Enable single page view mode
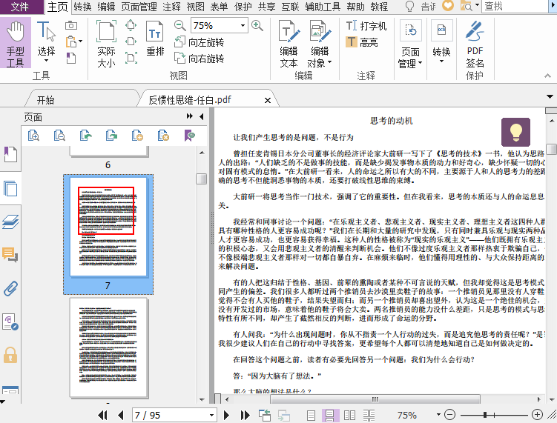 311,415
